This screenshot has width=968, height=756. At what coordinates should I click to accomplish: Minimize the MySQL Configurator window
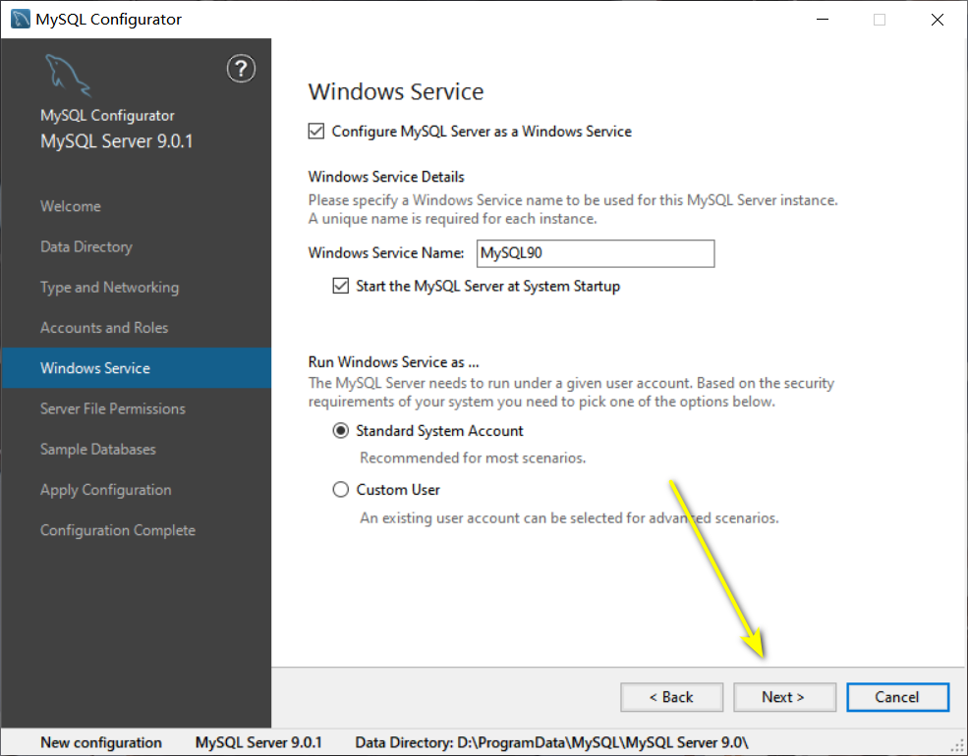(823, 19)
